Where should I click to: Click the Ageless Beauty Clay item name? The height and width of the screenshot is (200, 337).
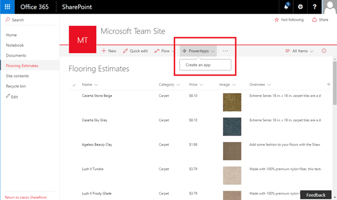(x=97, y=145)
